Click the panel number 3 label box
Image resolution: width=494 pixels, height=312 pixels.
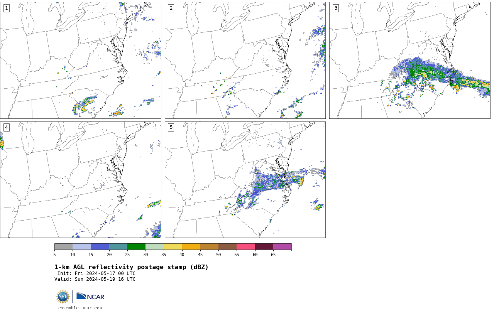point(335,8)
